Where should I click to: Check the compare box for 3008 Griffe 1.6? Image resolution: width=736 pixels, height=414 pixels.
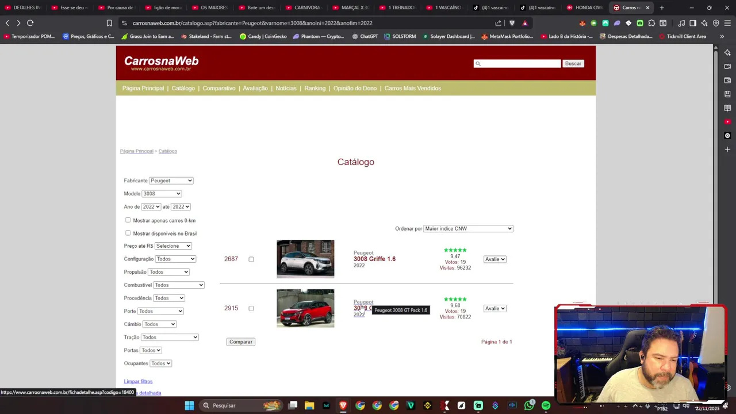point(251,259)
